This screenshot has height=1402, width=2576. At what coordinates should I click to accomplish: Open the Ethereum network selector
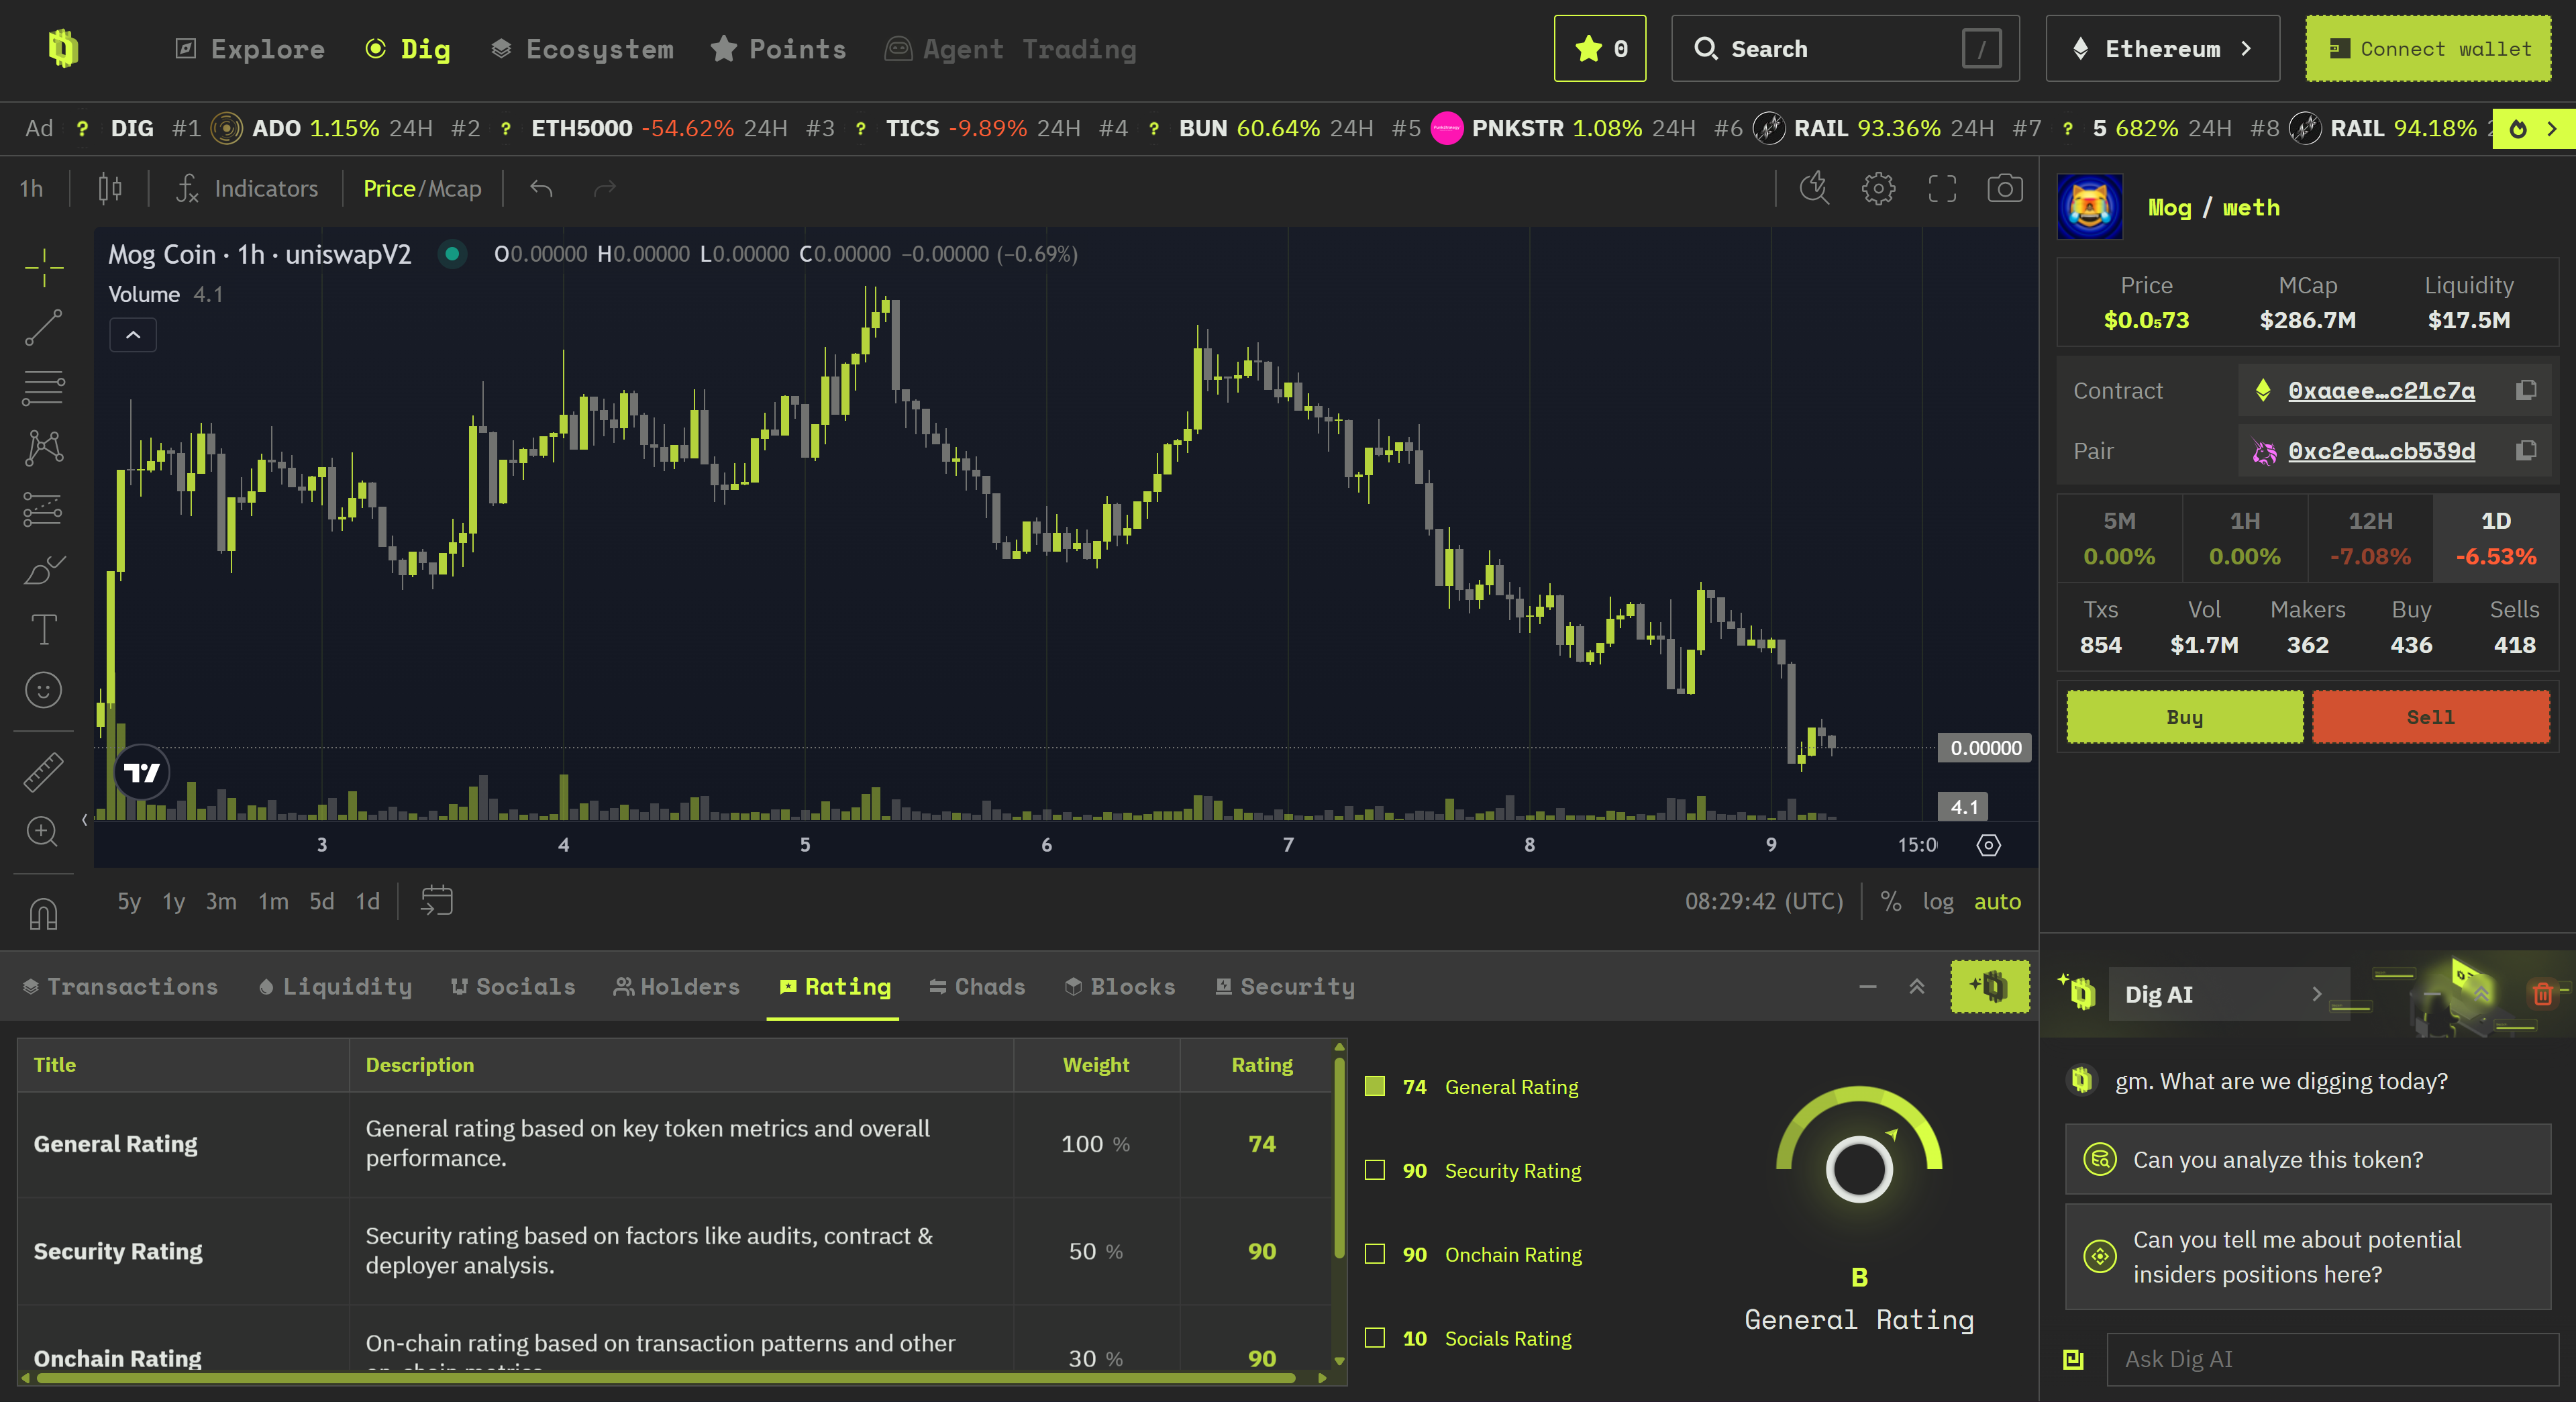click(2162, 48)
